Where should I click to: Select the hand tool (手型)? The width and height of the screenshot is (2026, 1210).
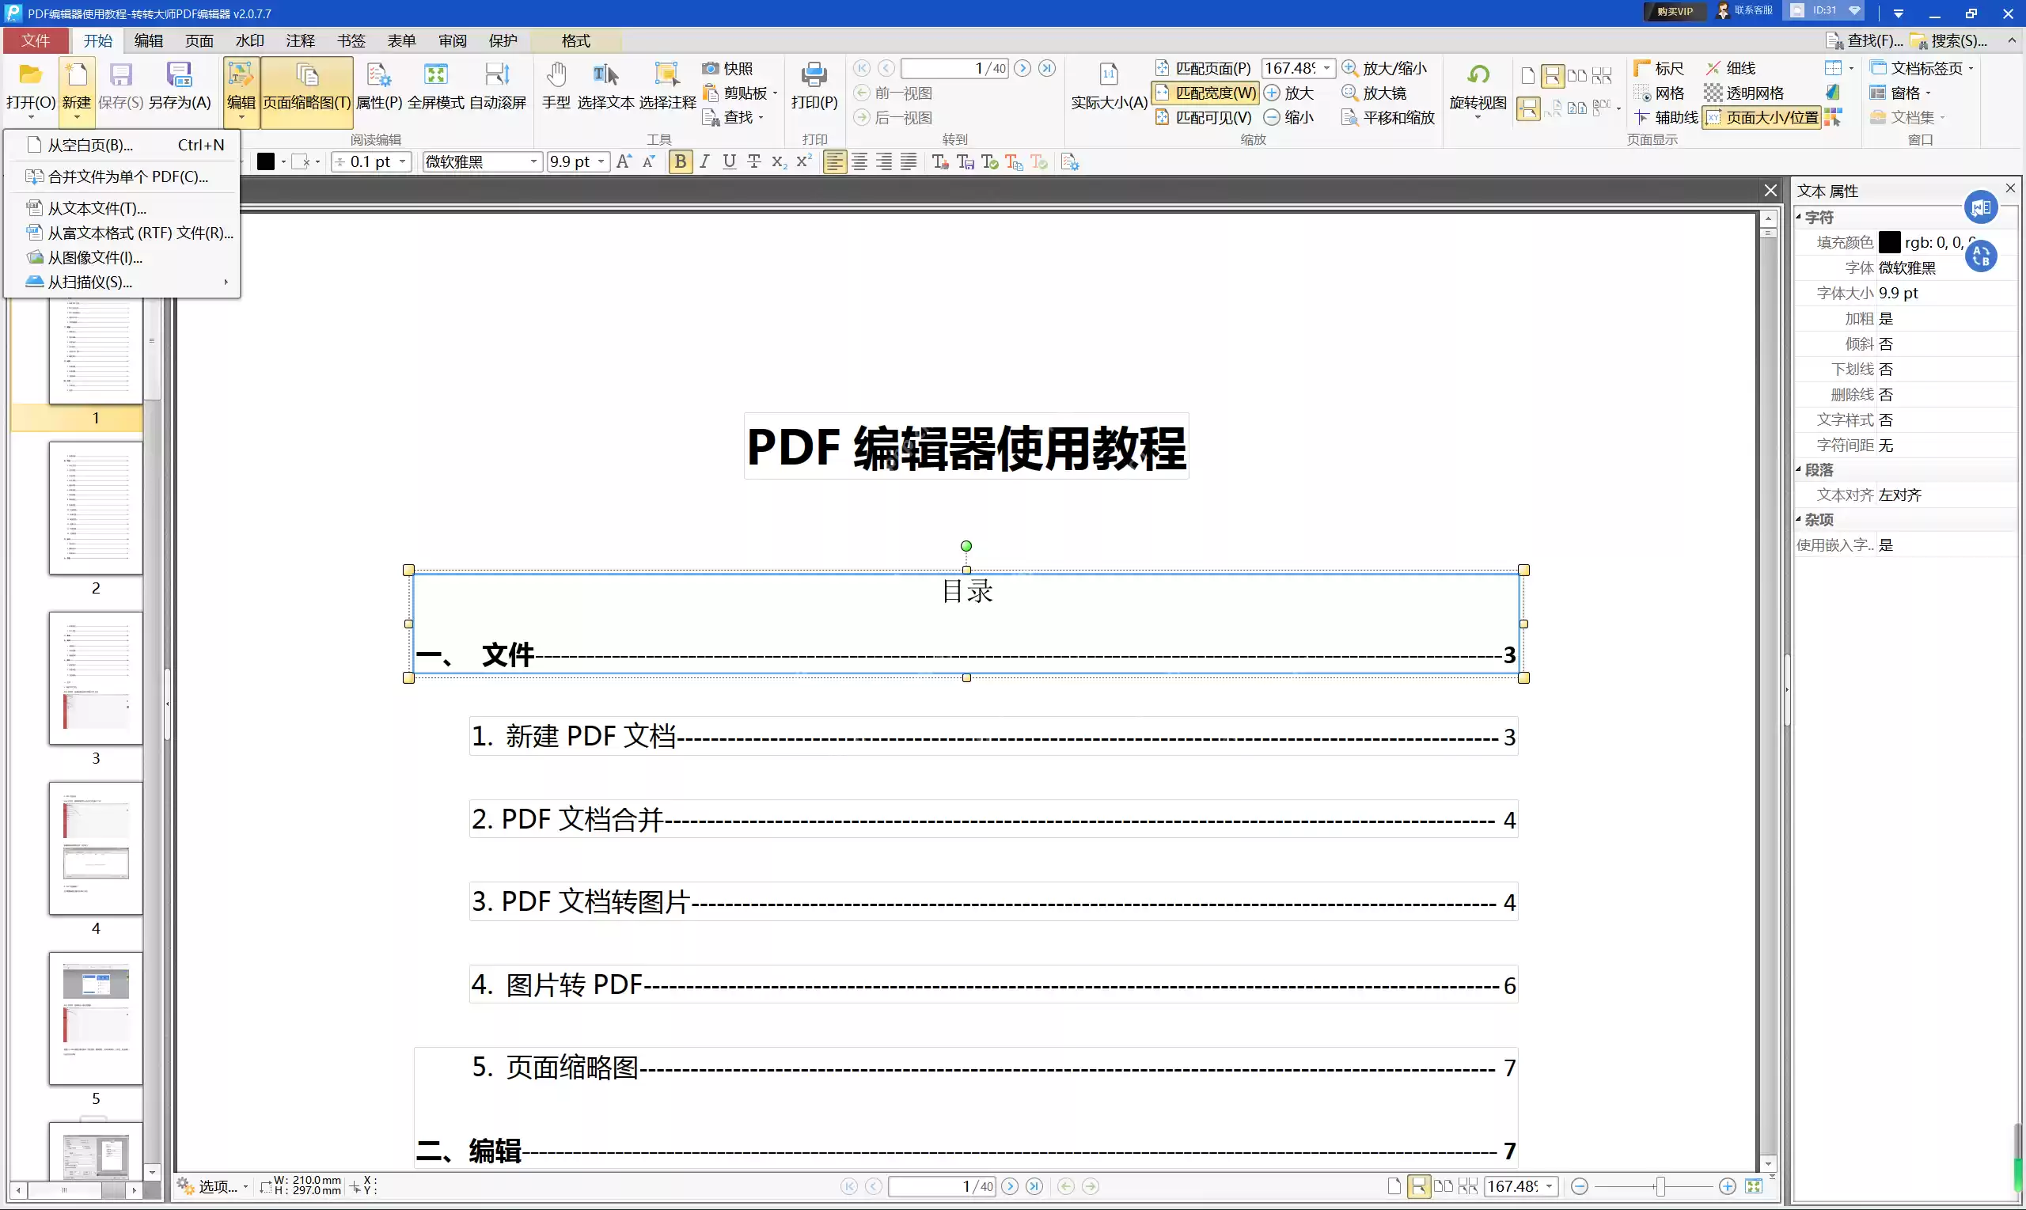(x=556, y=84)
